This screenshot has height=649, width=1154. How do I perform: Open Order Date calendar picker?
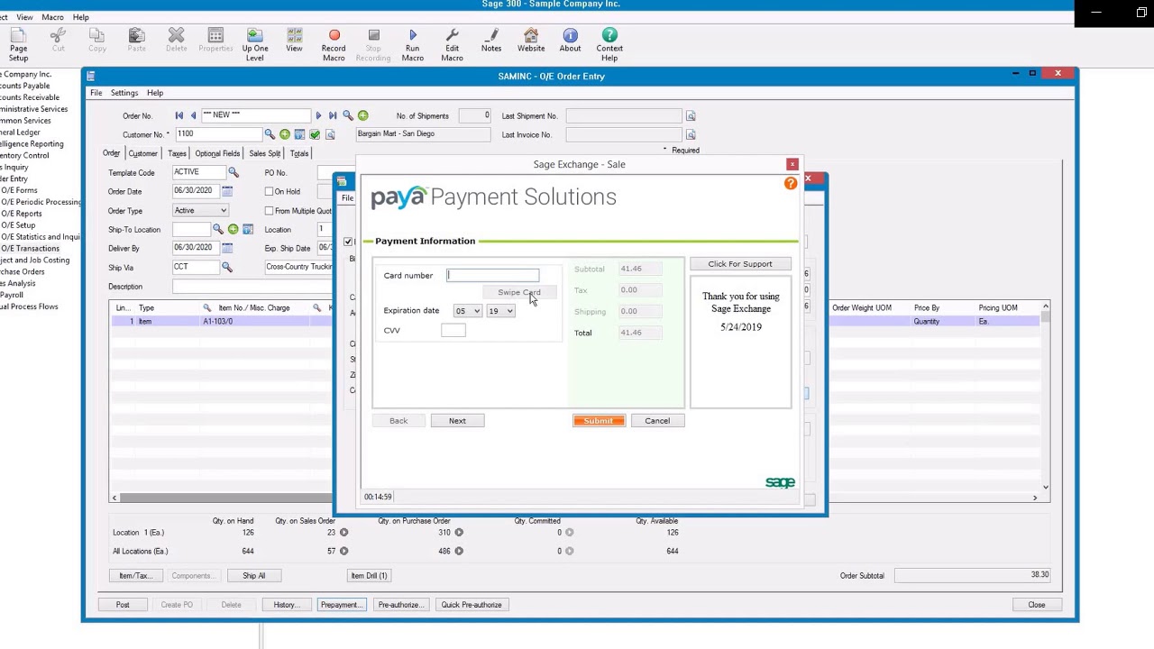point(227,191)
